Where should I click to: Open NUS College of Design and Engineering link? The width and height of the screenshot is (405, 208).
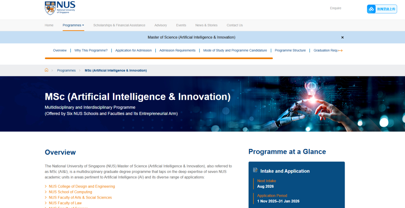pyautogui.click(x=82, y=186)
